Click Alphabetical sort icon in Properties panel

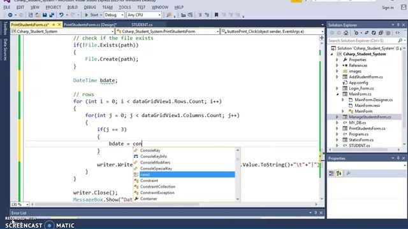click(339, 173)
